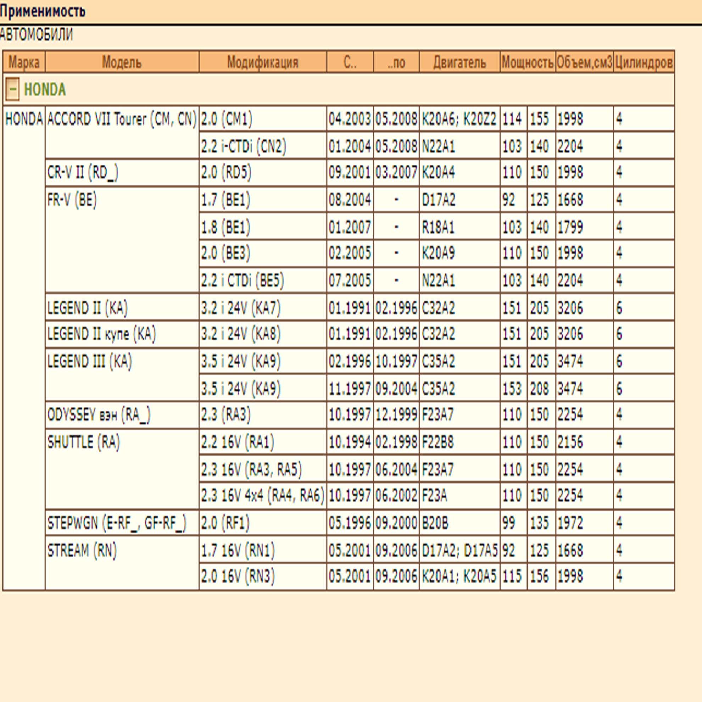Viewport: 702px width, 702px height.
Task: Click the FR-V (BE) model cell
Action: [122, 239]
